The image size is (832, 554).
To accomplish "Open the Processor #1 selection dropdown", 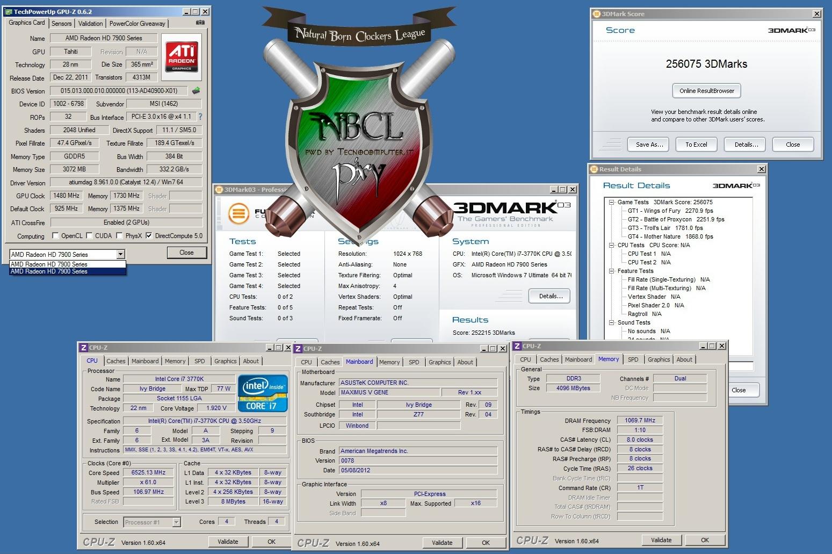I will pos(177,522).
